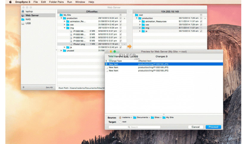Click the server js folder icon
This screenshot has width=249, height=144.
point(143,31)
